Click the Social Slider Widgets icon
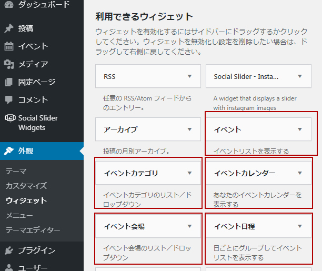The height and width of the screenshot is (271, 322). (9, 118)
